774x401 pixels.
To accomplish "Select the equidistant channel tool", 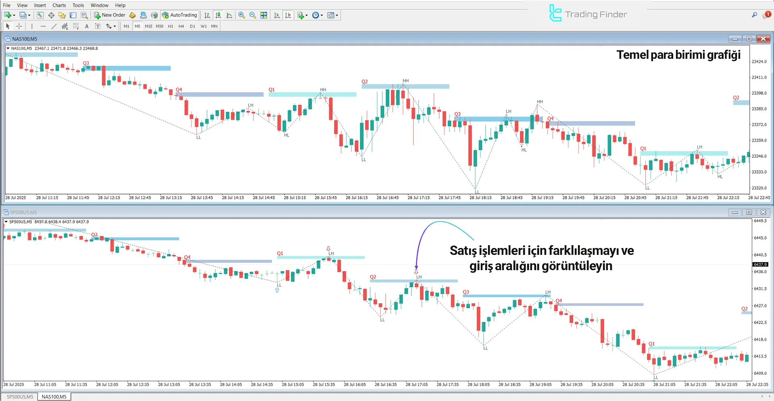I will click(65, 26).
